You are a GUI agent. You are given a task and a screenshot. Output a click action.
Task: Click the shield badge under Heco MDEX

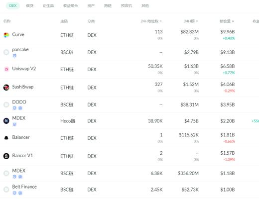pyautogui.click(x=14, y=124)
